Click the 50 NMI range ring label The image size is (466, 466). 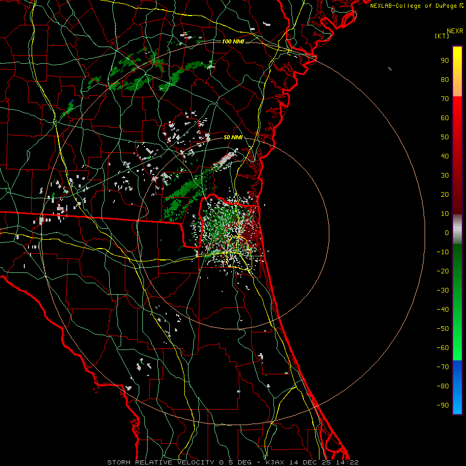pyautogui.click(x=233, y=137)
